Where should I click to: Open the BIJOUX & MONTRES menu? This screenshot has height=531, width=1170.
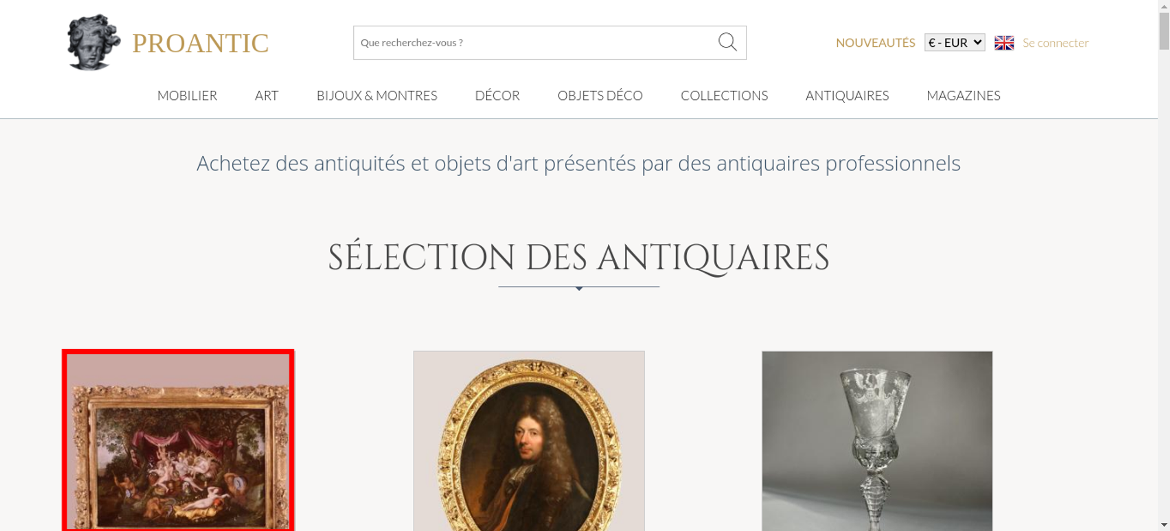377,95
